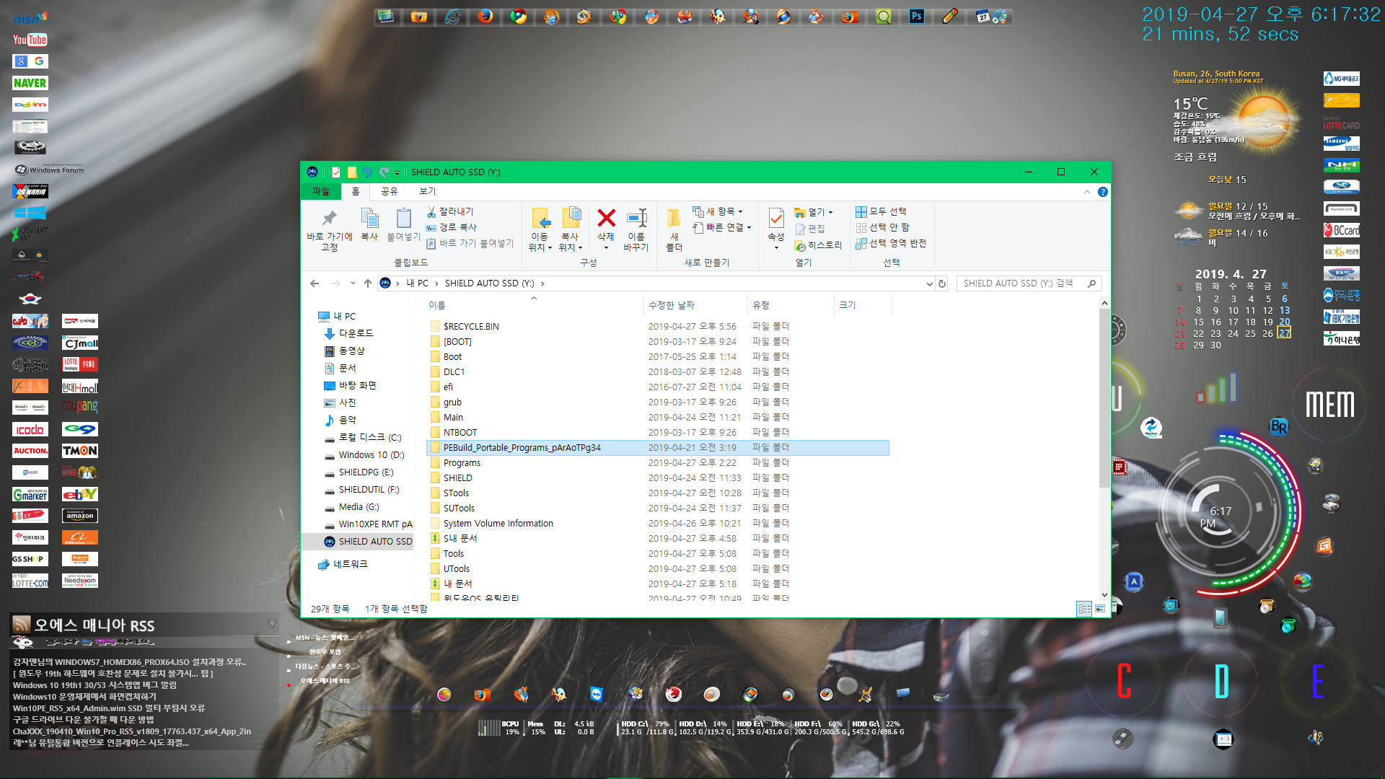Click the 속성 (properties) checkmark icon
The height and width of the screenshot is (779, 1385).
[776, 218]
